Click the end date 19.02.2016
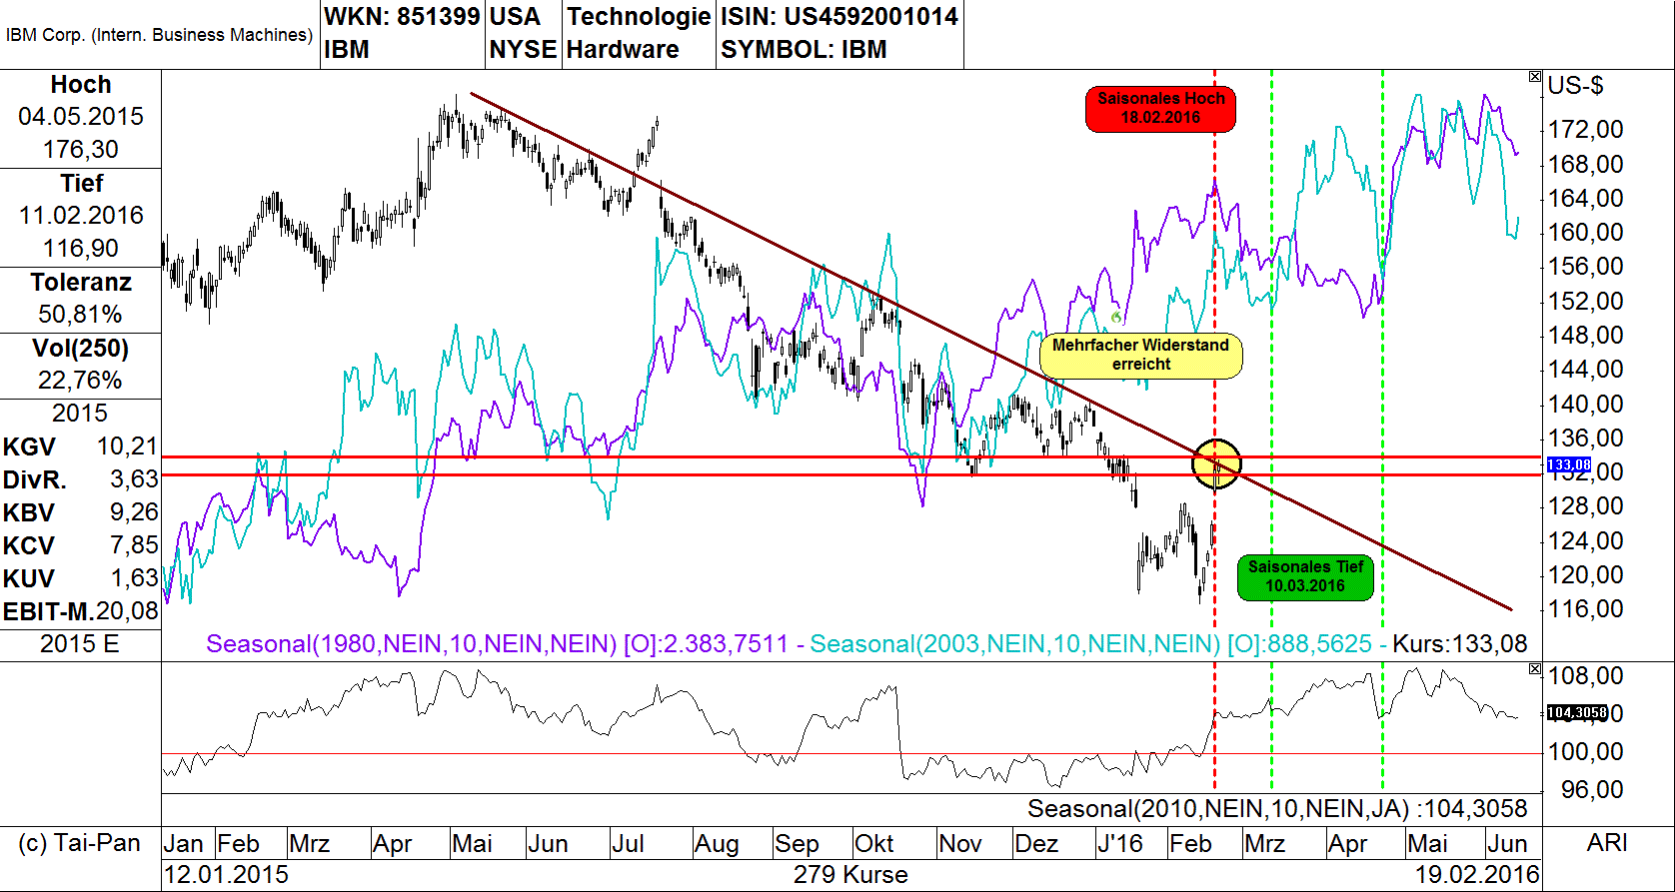This screenshot has width=1675, height=892. (x=1477, y=875)
